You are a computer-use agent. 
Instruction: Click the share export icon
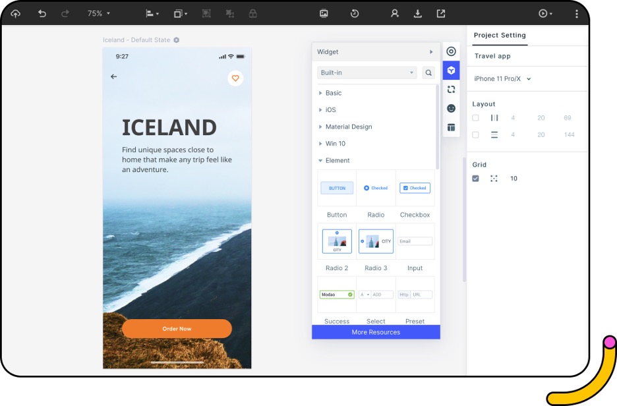click(441, 13)
